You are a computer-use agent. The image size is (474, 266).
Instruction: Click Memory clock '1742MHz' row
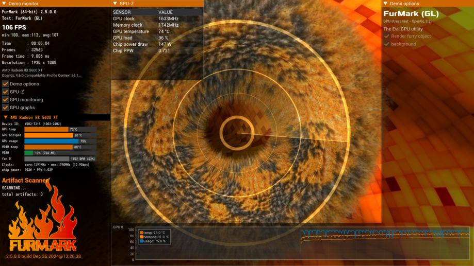(x=157, y=25)
